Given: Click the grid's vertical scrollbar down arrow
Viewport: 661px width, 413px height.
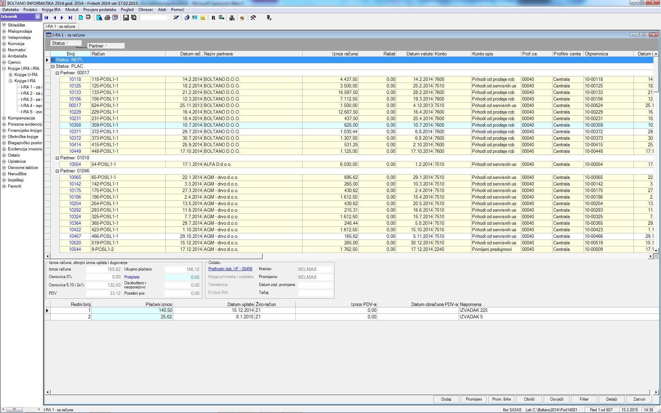Looking at the screenshot, I should point(656,251).
